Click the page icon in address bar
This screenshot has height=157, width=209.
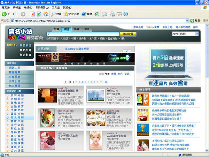tap(12, 21)
